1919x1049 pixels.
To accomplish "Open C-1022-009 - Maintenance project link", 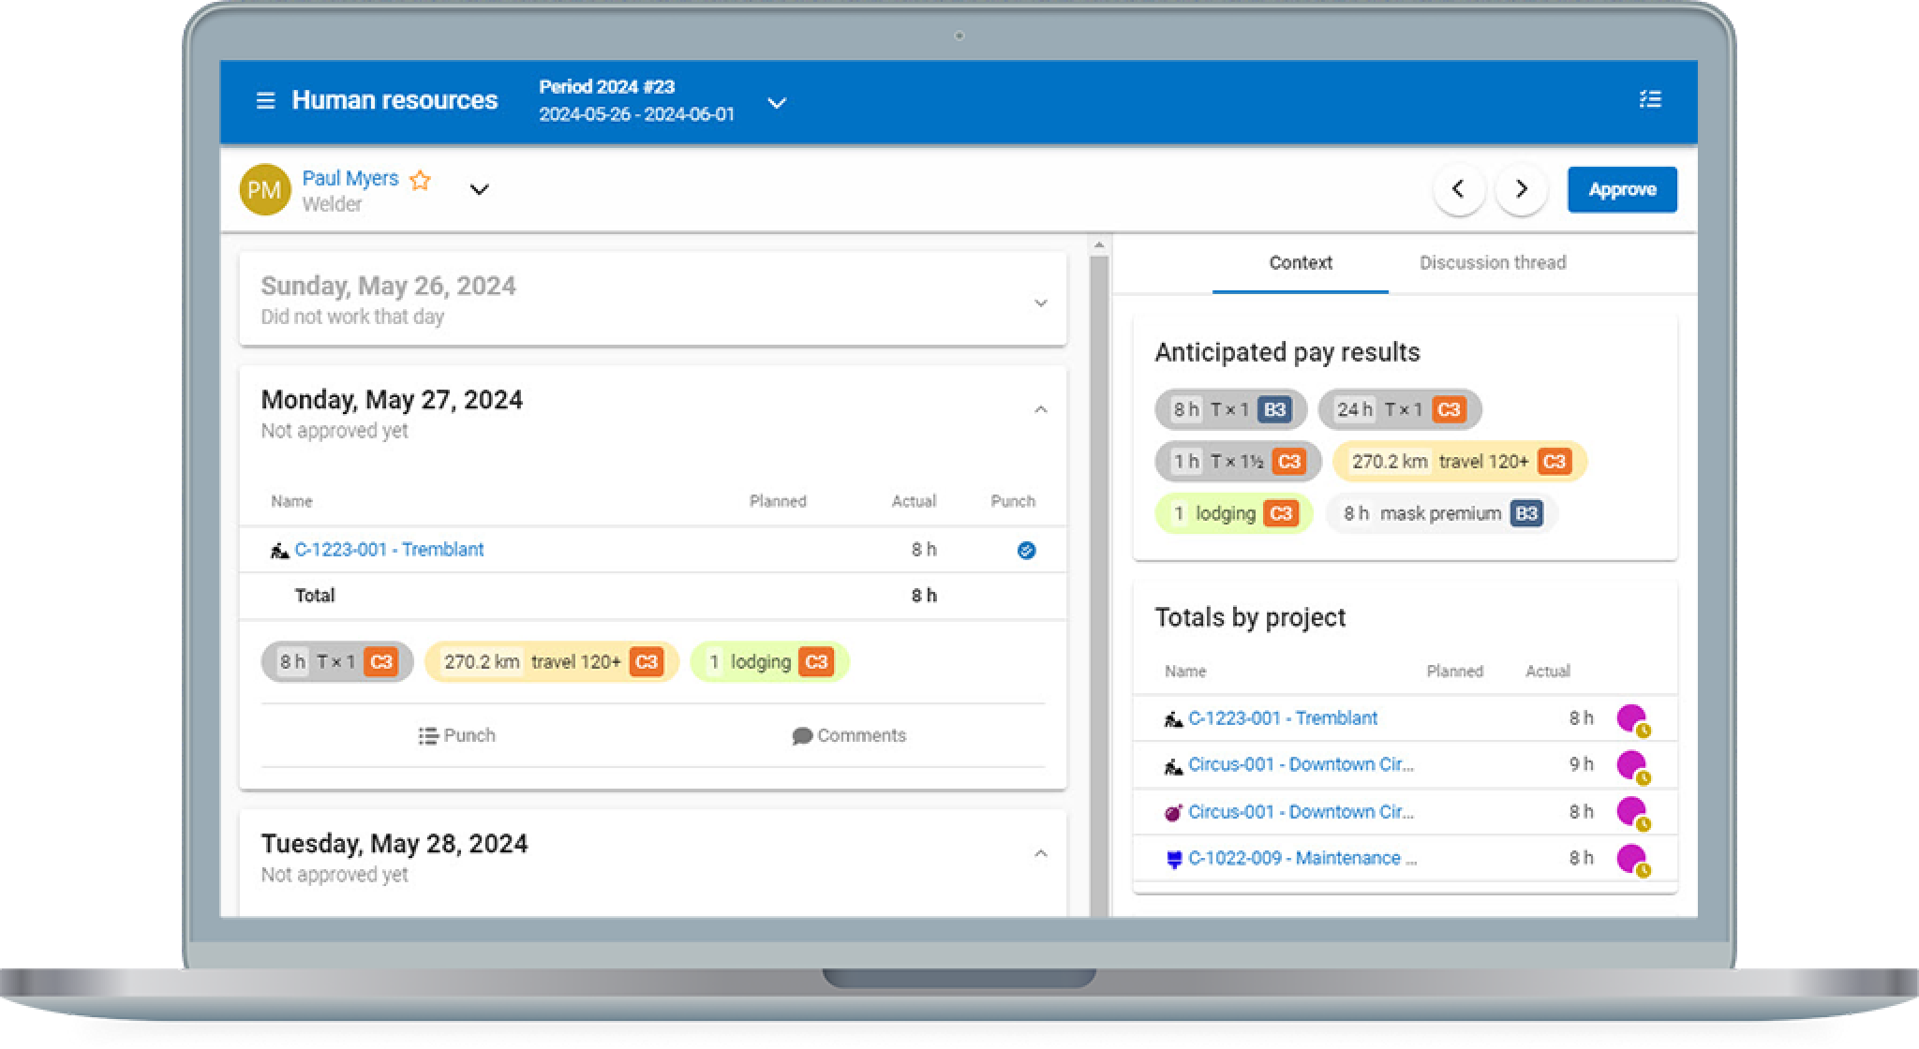I will coord(1302,858).
